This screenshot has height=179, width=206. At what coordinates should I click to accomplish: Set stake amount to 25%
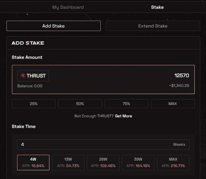coord(34,104)
